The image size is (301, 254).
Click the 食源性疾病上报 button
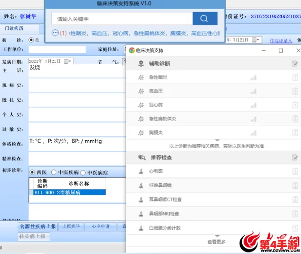tap(38, 227)
